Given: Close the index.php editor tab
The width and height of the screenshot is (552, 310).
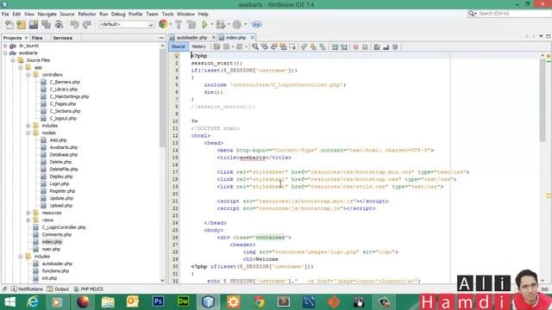Looking at the screenshot, I should coord(253,38).
